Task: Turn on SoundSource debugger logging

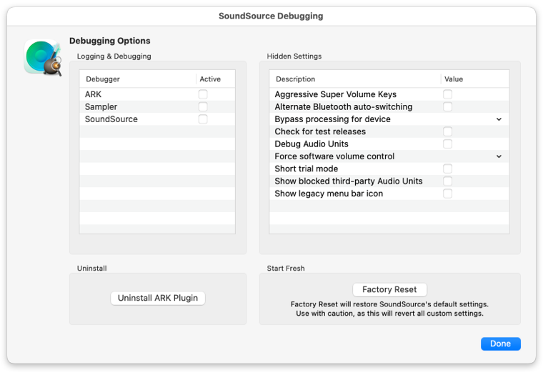Action: point(203,119)
